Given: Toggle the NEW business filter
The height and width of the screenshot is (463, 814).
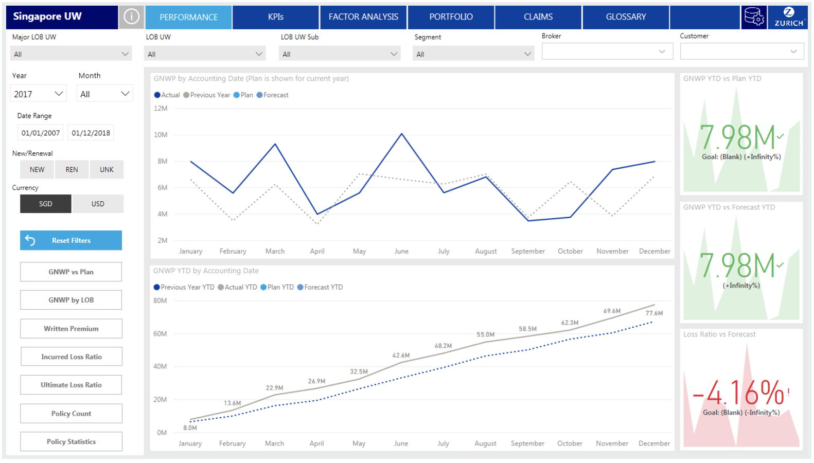Looking at the screenshot, I should click(x=37, y=169).
